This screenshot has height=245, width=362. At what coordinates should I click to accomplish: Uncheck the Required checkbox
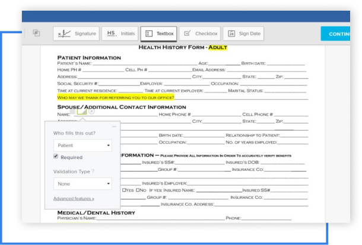[x=56, y=157]
